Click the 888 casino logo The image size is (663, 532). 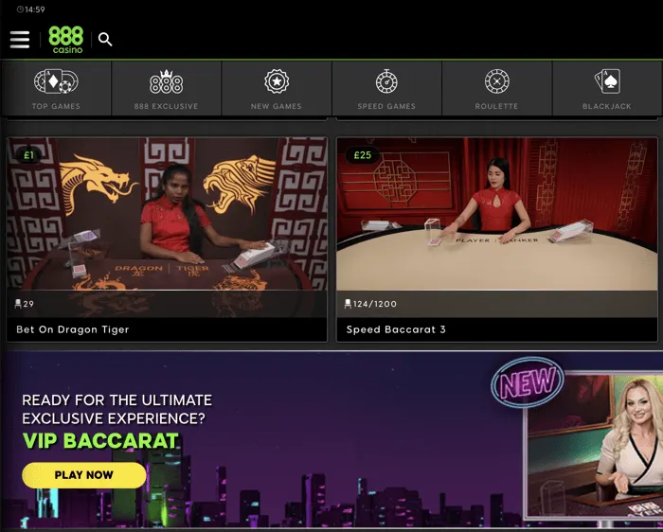pyautogui.click(x=66, y=40)
